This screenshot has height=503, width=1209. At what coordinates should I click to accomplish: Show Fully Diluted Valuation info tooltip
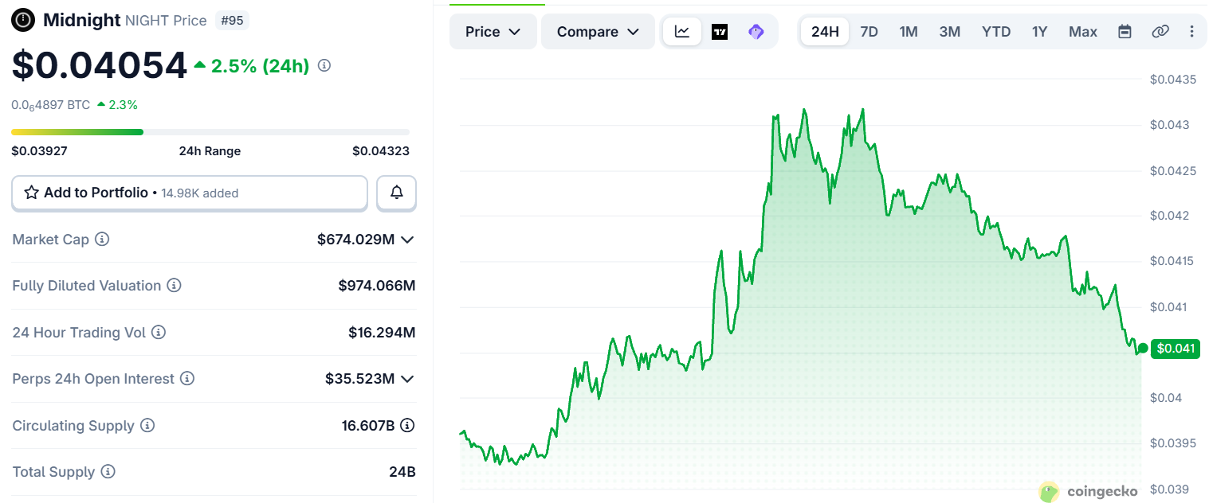coord(174,286)
